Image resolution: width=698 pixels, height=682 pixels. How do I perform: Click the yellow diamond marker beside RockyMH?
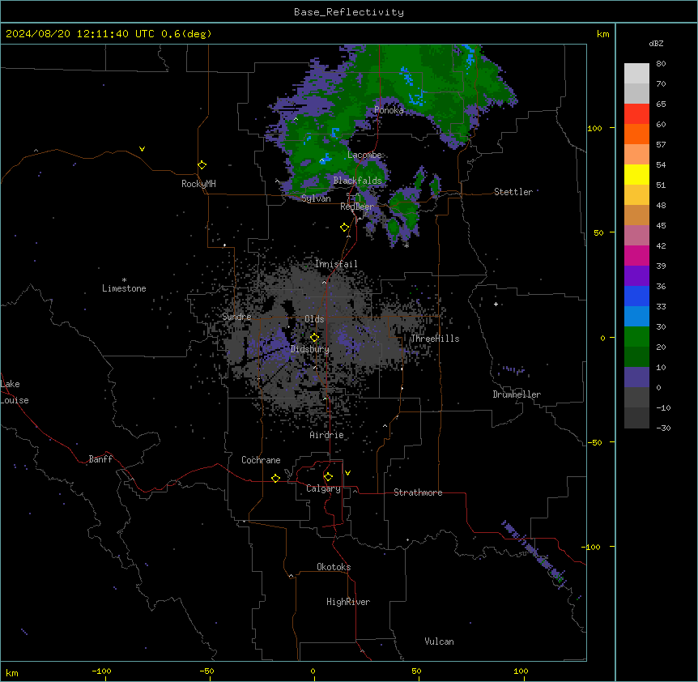pyautogui.click(x=202, y=165)
